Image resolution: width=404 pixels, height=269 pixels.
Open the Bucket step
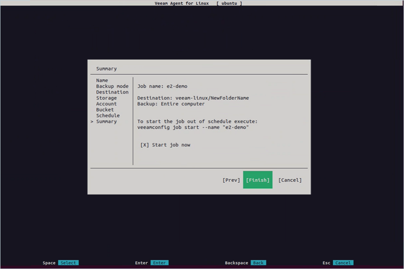[105, 110]
